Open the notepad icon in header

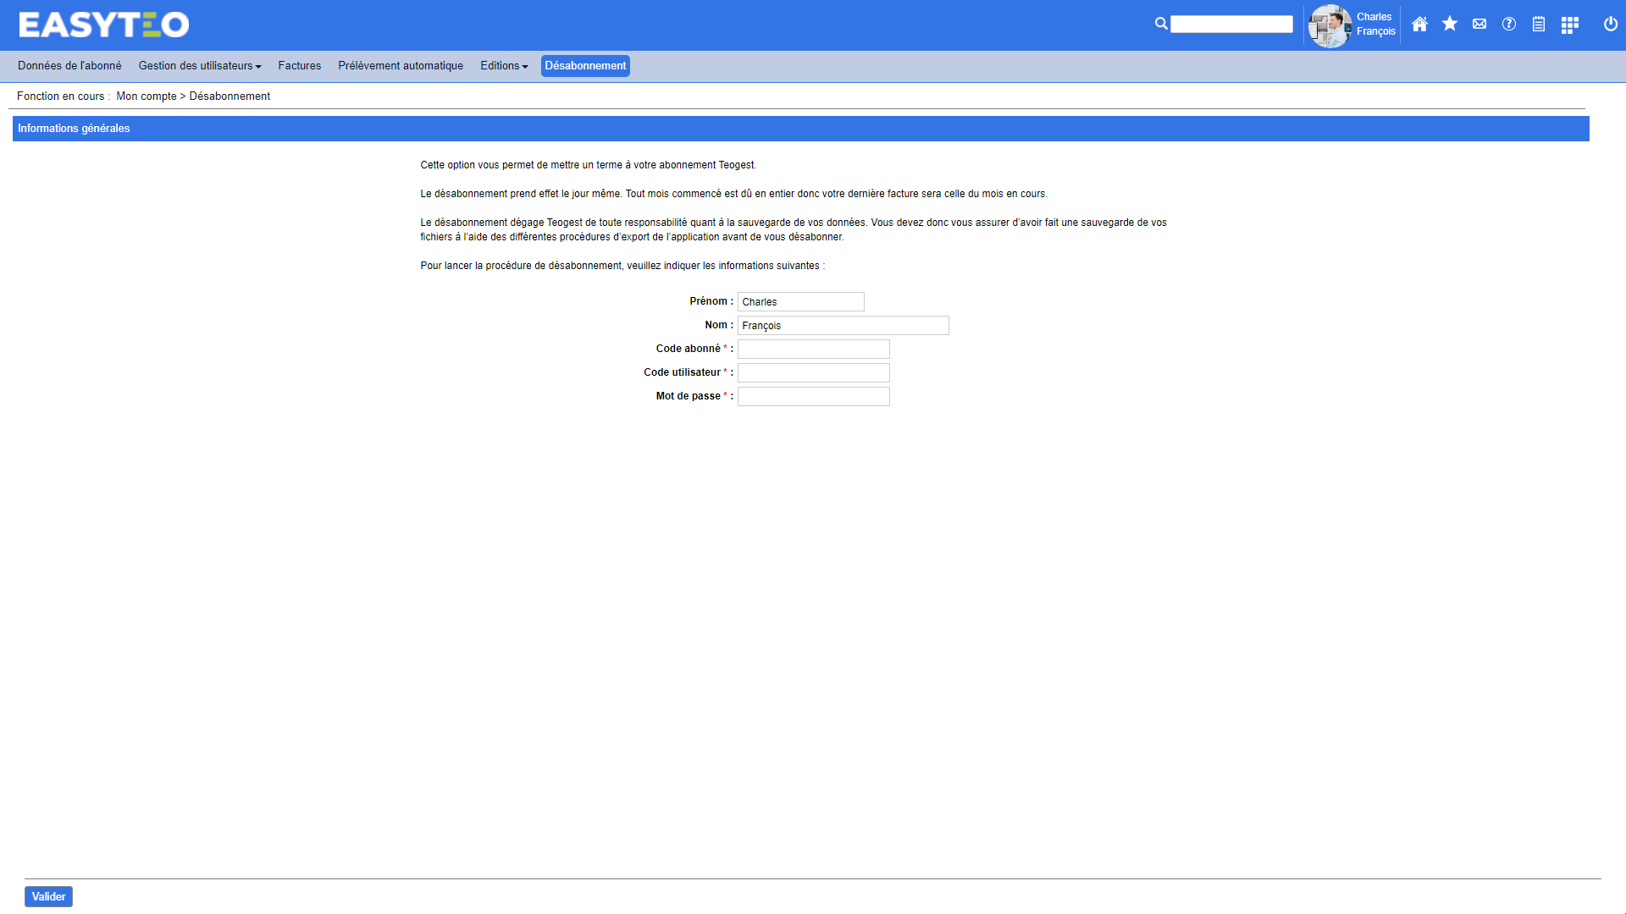coord(1539,25)
